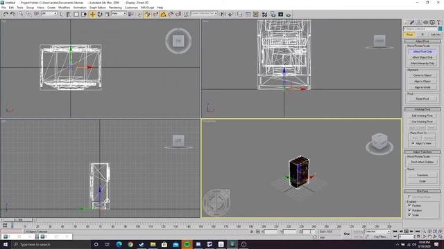
Task: Open the Graph Editors menu
Action: tap(97, 8)
